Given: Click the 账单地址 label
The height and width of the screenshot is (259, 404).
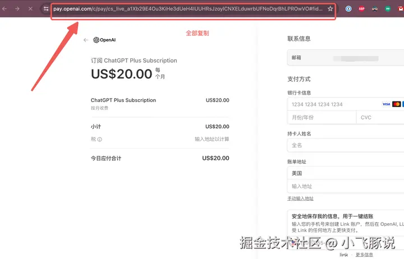Looking at the screenshot, I should 297,161.
